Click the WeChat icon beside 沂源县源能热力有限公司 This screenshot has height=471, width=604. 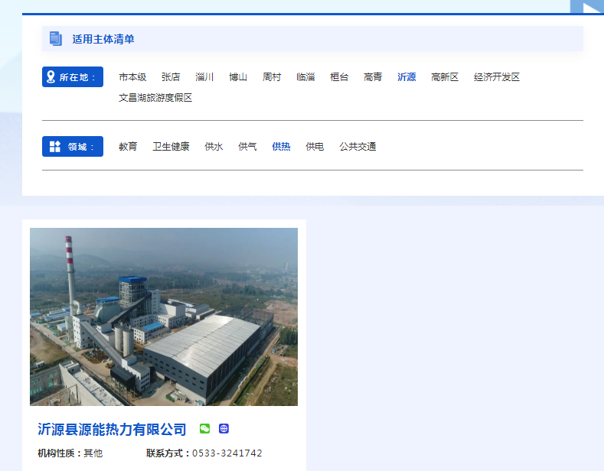204,429
